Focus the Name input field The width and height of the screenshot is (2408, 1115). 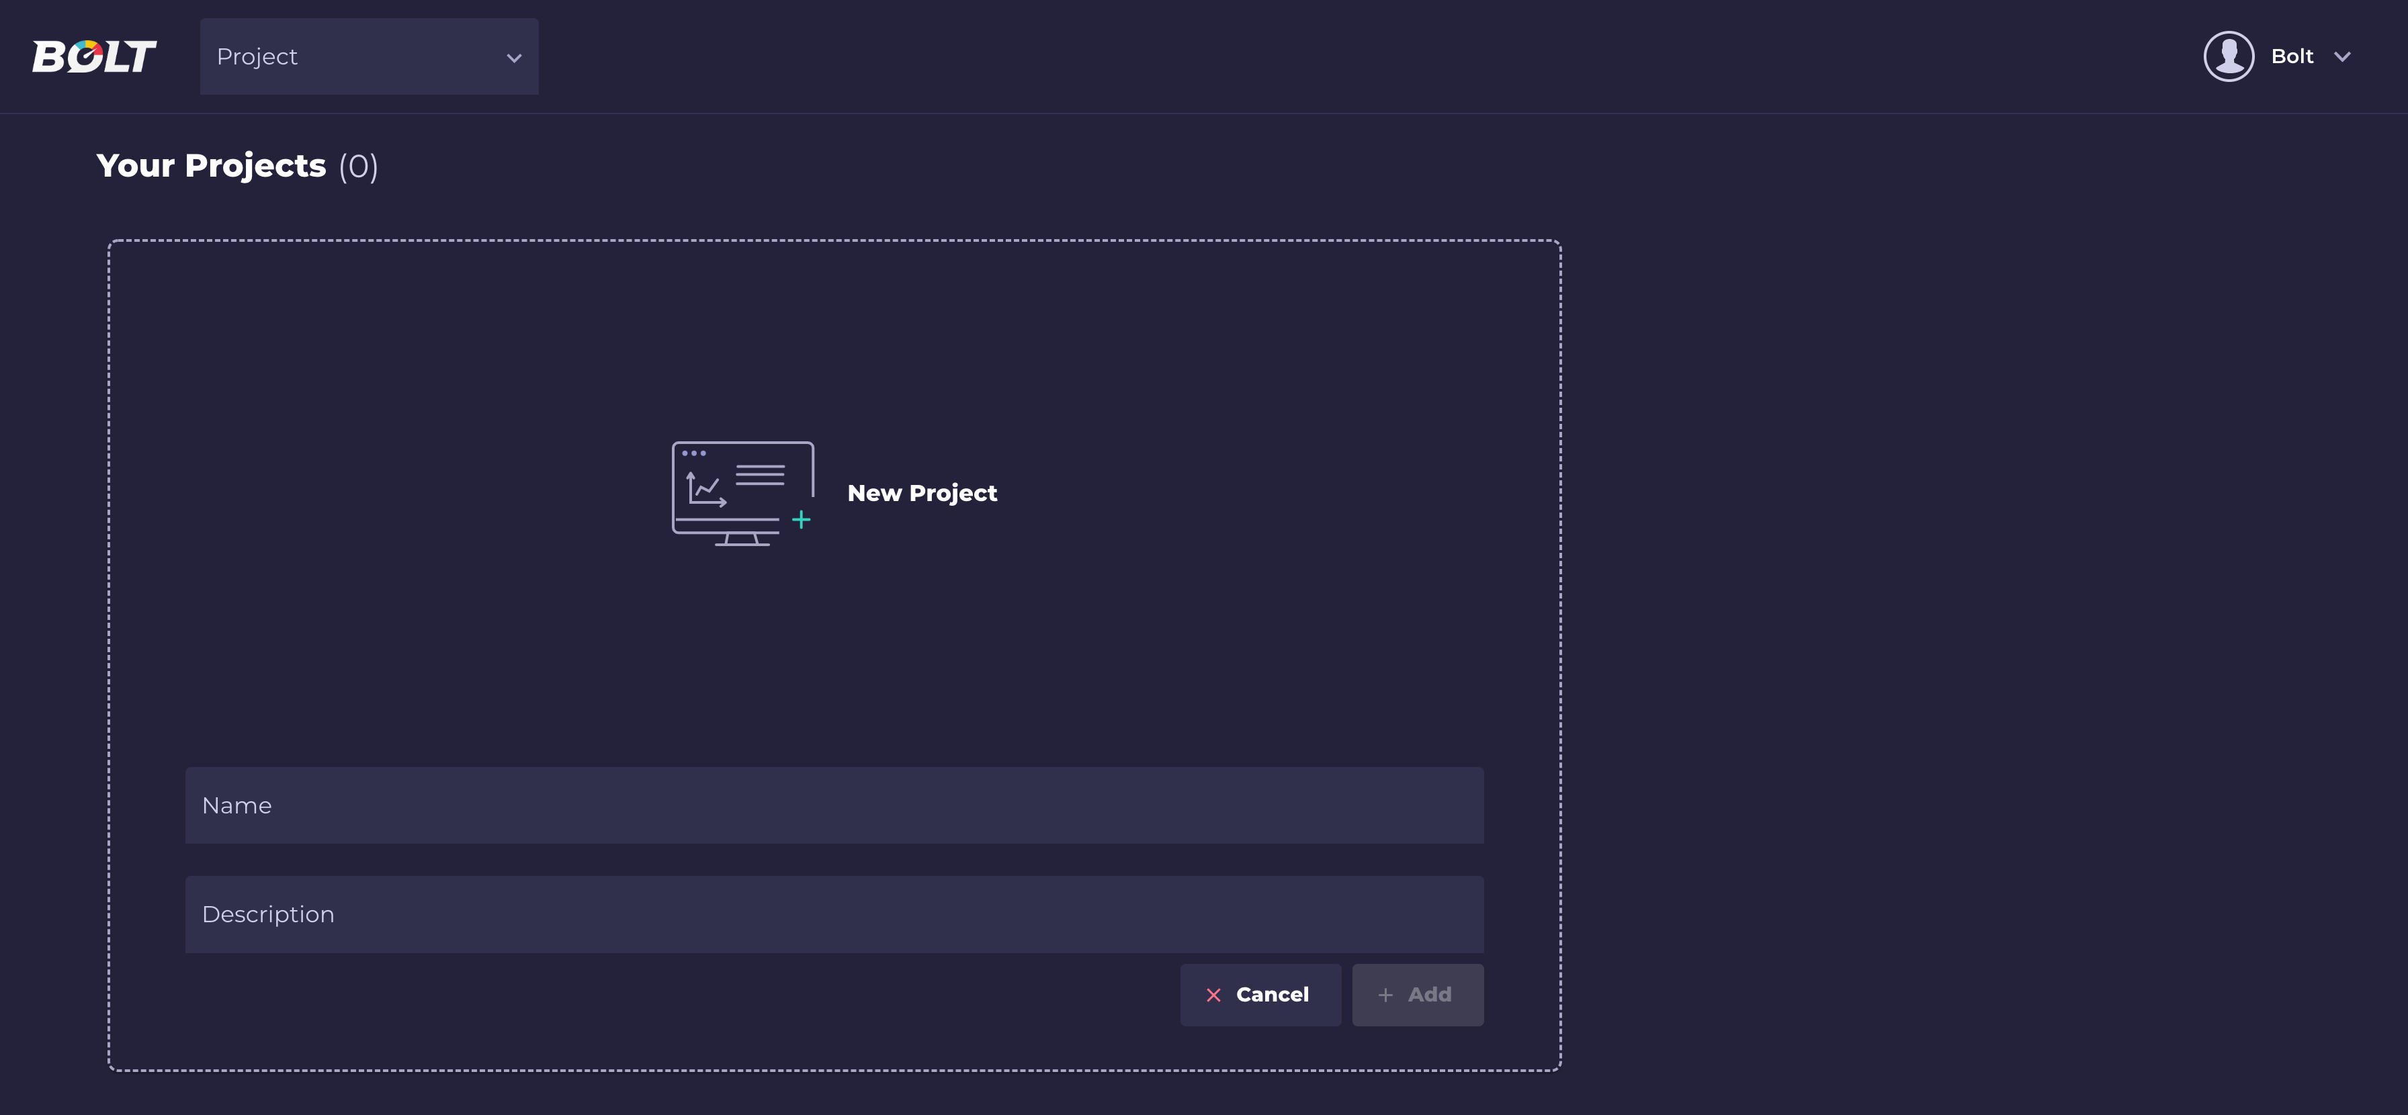(x=834, y=805)
